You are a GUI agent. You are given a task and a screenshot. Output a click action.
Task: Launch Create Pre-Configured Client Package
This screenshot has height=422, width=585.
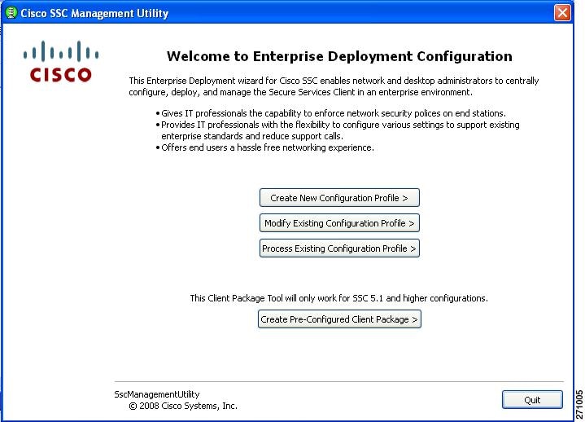(x=339, y=319)
